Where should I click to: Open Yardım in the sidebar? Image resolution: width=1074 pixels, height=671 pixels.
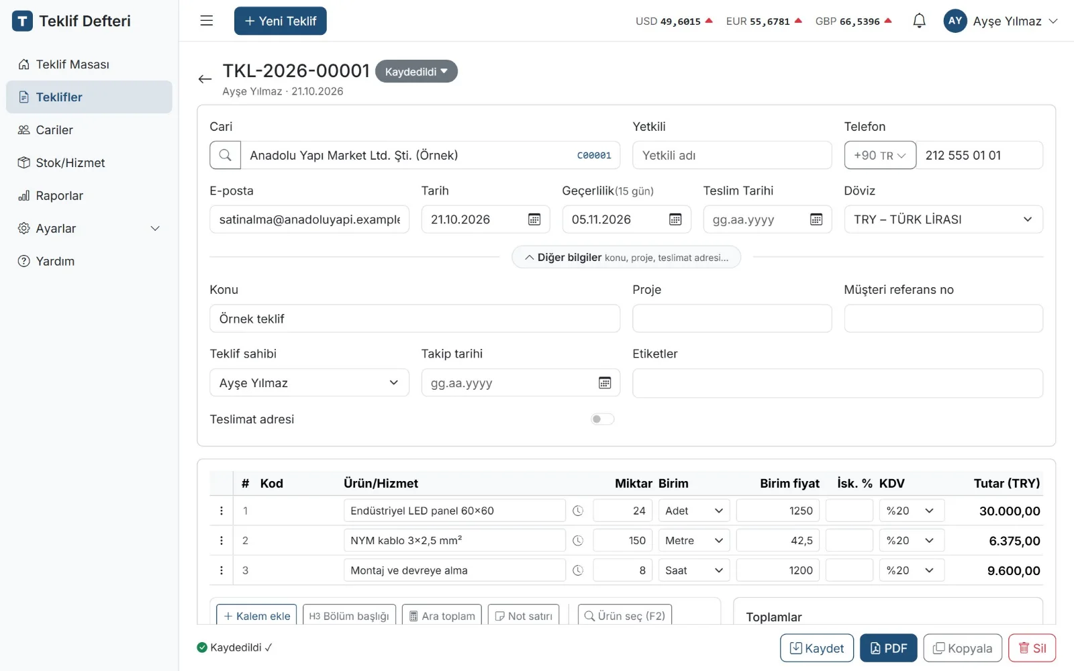89,262
